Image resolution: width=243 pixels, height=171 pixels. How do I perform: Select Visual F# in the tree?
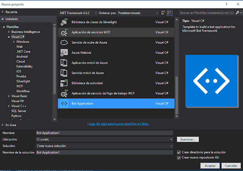(x=17, y=101)
